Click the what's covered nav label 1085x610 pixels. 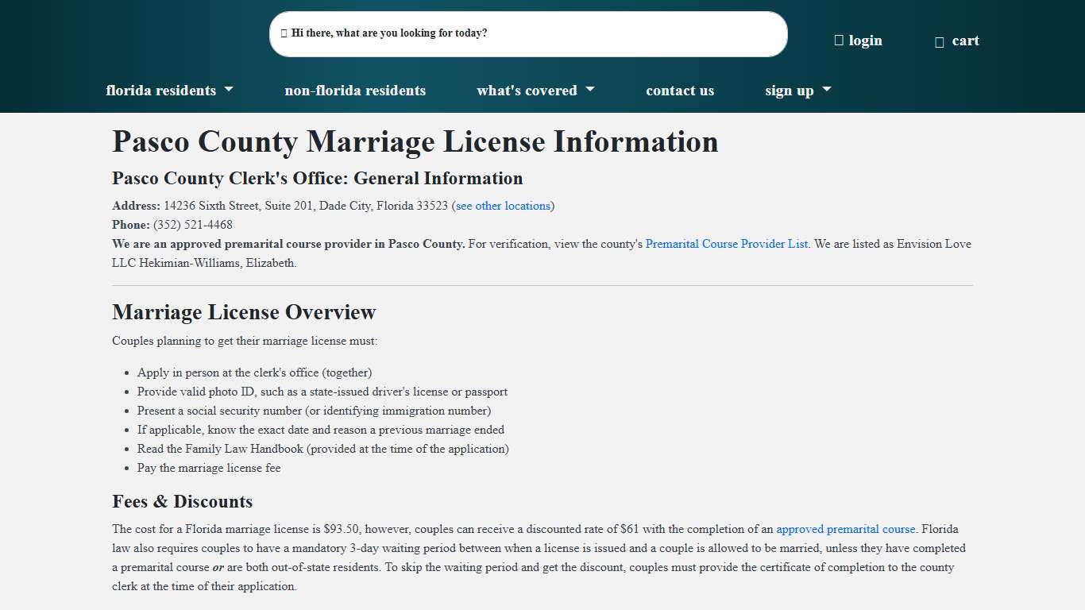527,90
